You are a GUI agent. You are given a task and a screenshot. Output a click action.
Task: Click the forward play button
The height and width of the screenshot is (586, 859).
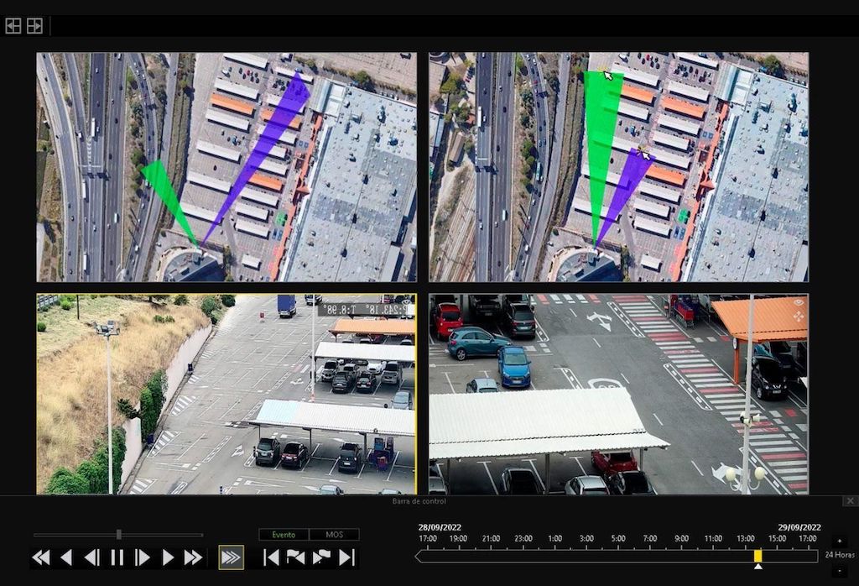coord(168,557)
